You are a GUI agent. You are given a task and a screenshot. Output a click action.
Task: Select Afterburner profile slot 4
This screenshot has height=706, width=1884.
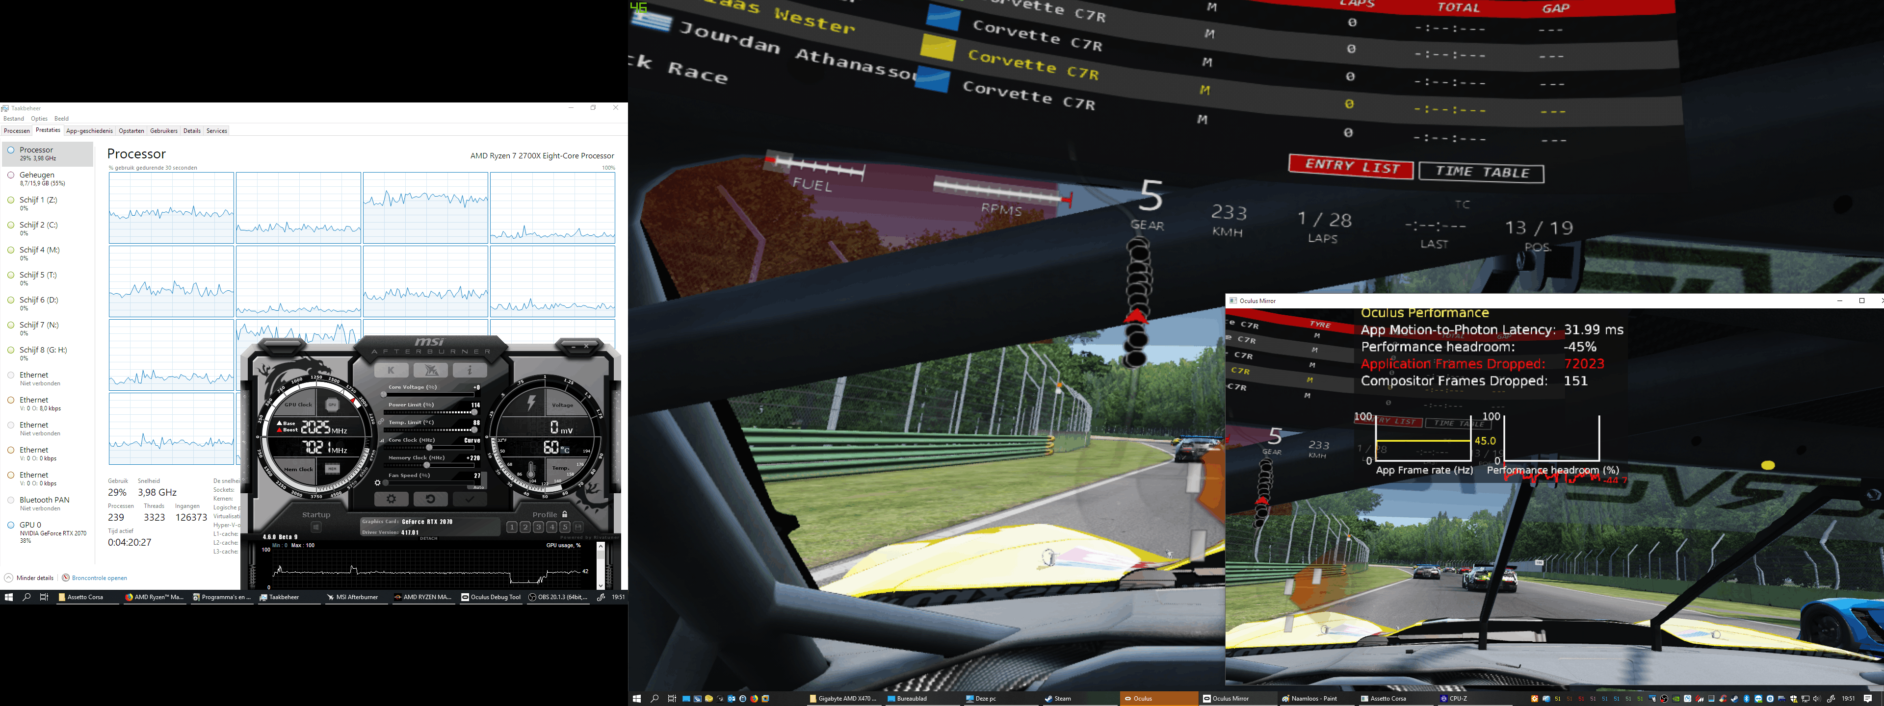551,527
